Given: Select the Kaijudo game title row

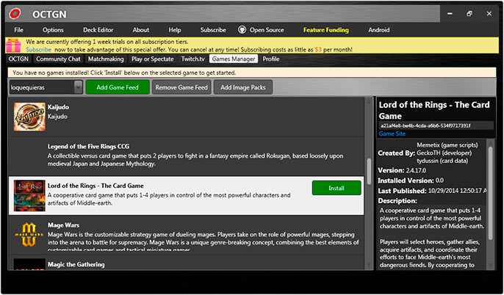Looking at the screenshot, I should pyautogui.click(x=187, y=117).
